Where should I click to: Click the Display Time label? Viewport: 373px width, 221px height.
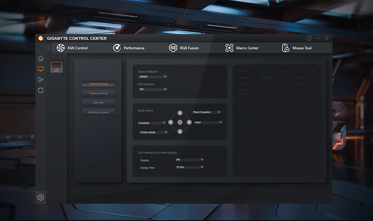[x=147, y=168]
